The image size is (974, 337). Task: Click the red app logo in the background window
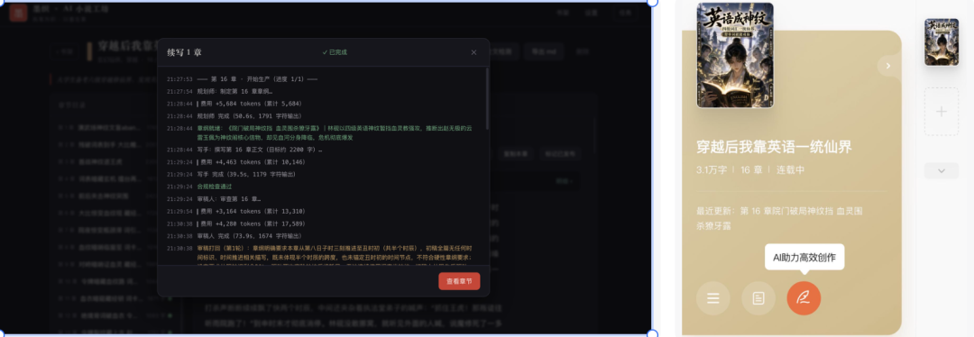coord(18,13)
